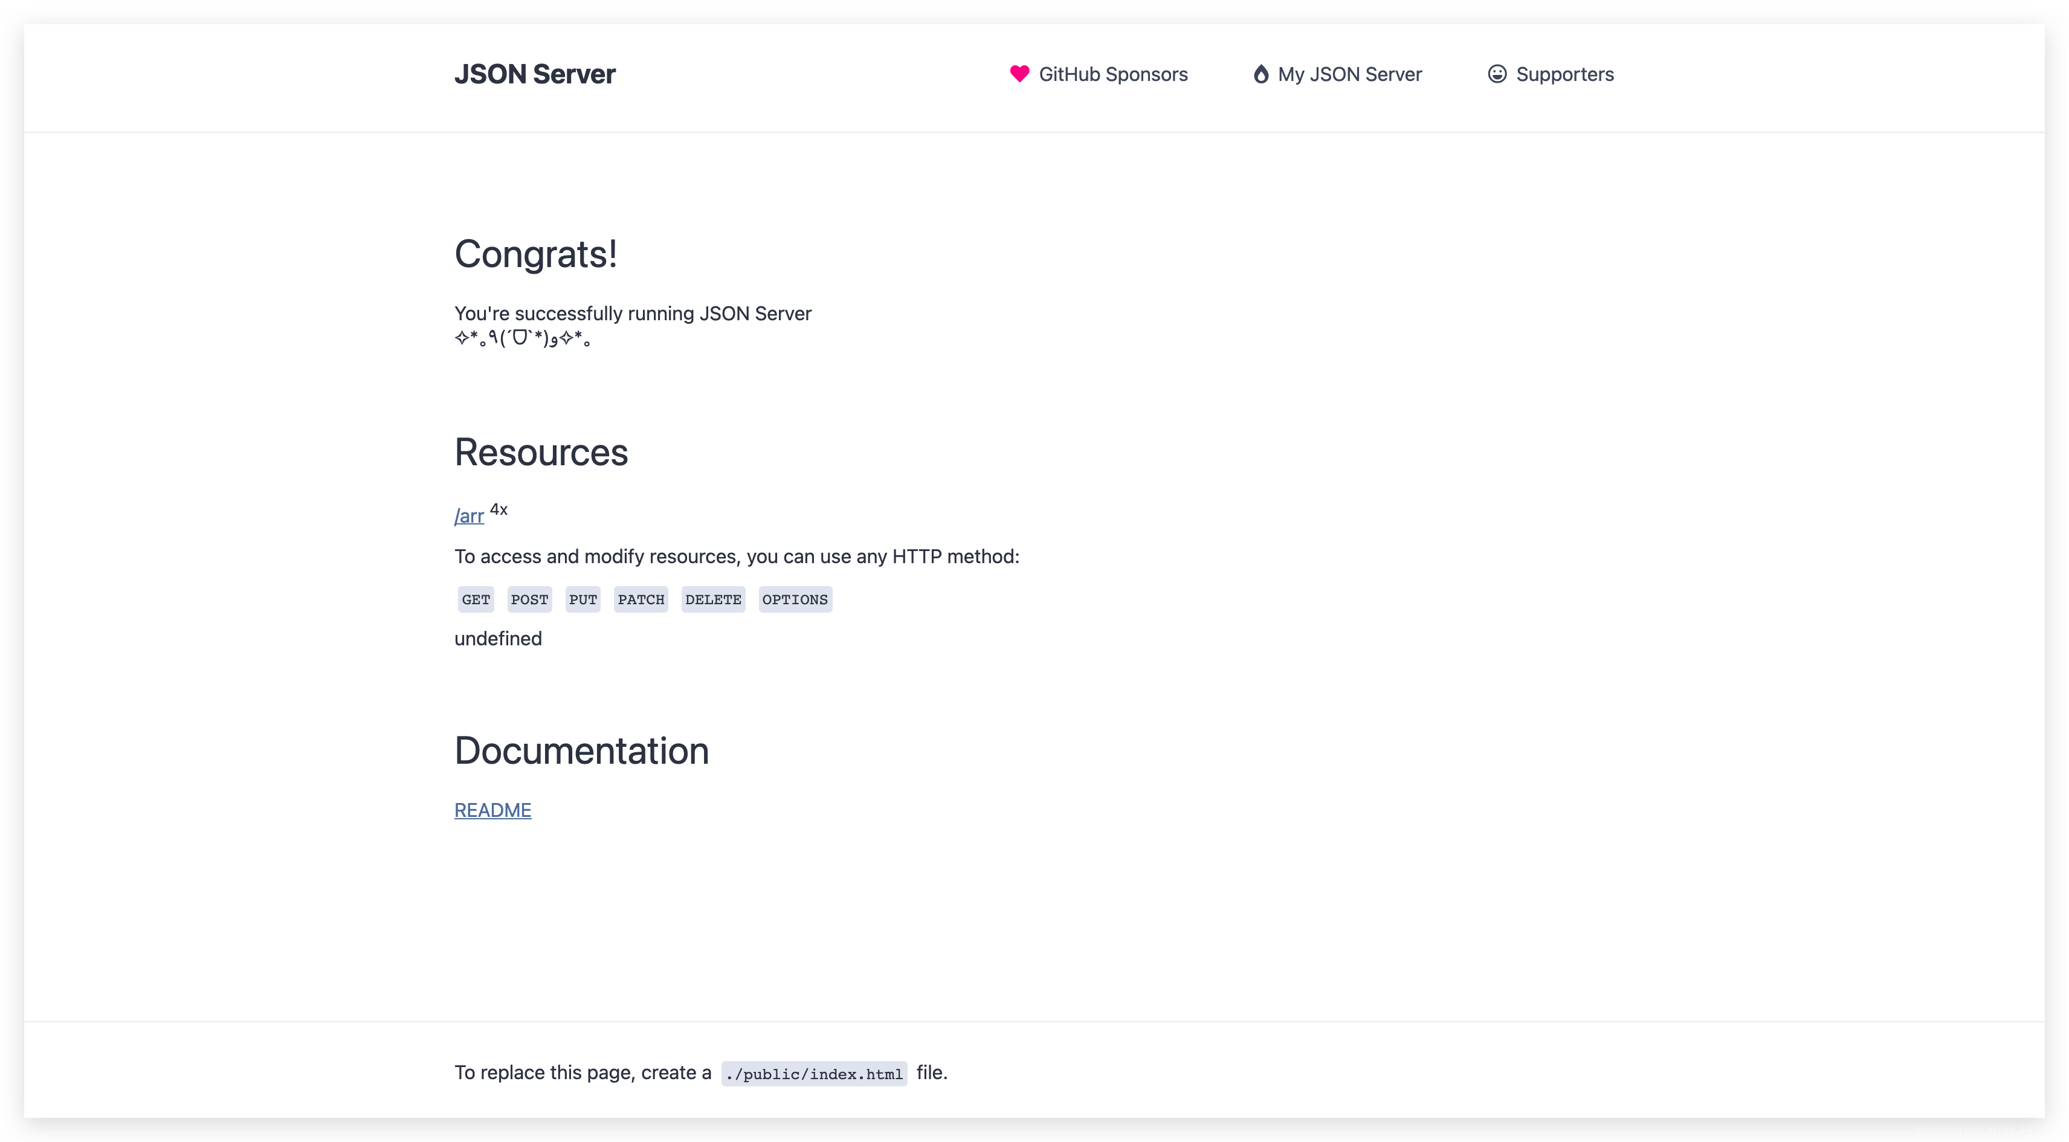Click the JSON Server title

coord(535,74)
